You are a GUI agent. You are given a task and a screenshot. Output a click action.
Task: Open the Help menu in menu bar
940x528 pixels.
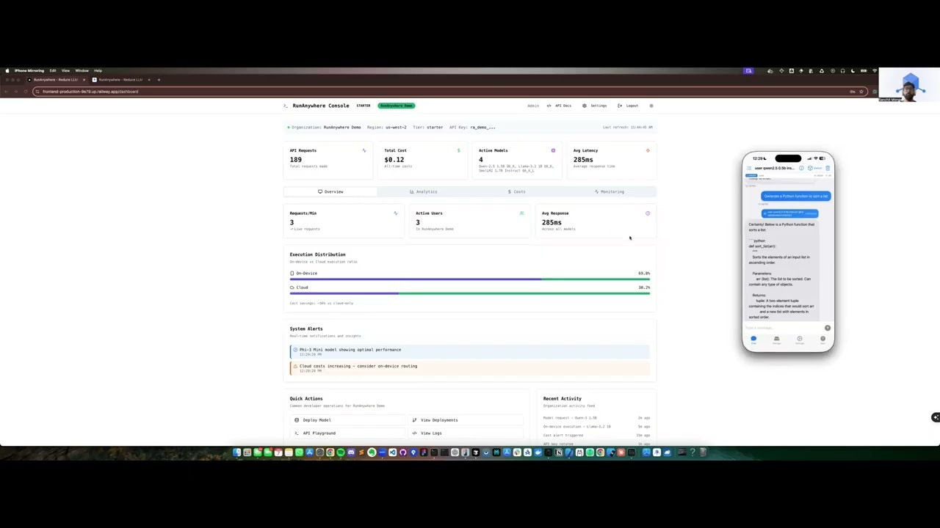pos(98,70)
